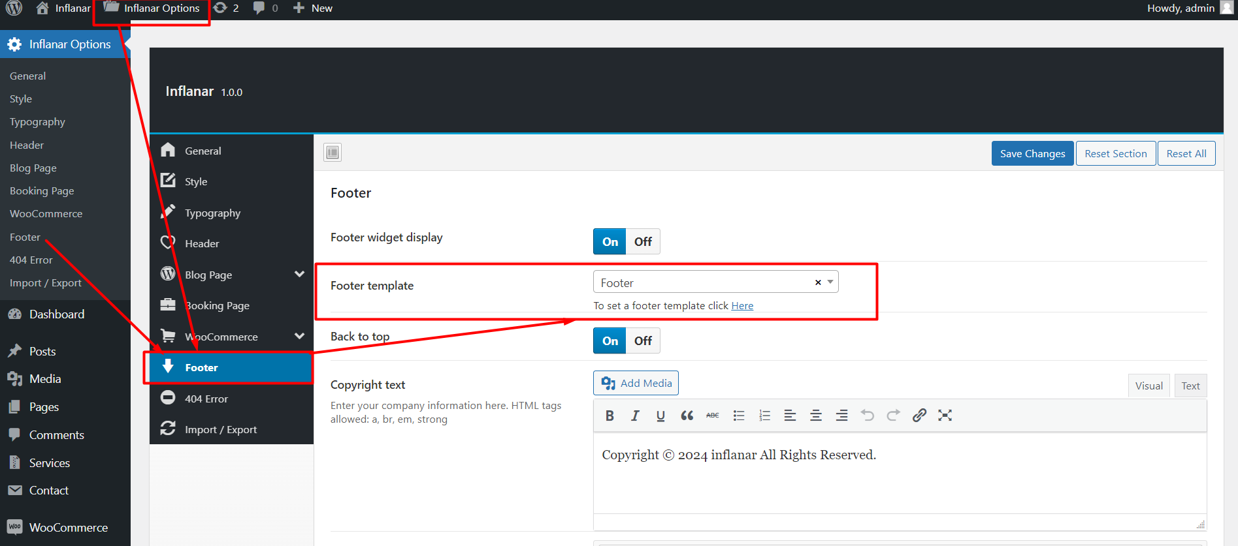Select Typography in the left submenu

(x=37, y=122)
